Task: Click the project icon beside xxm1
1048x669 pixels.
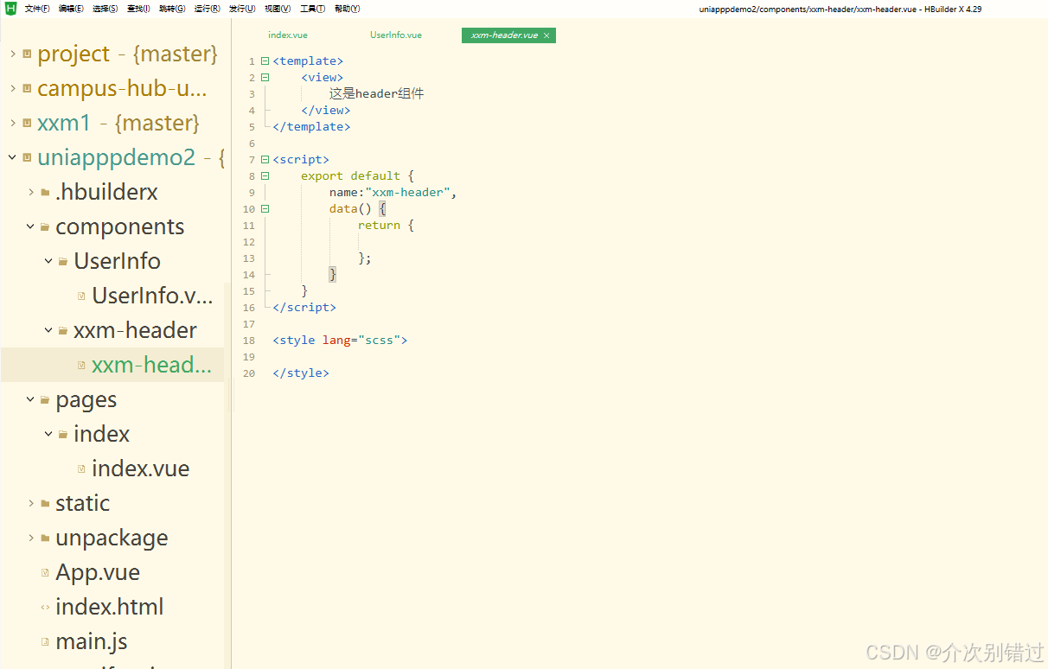Action: (x=28, y=123)
